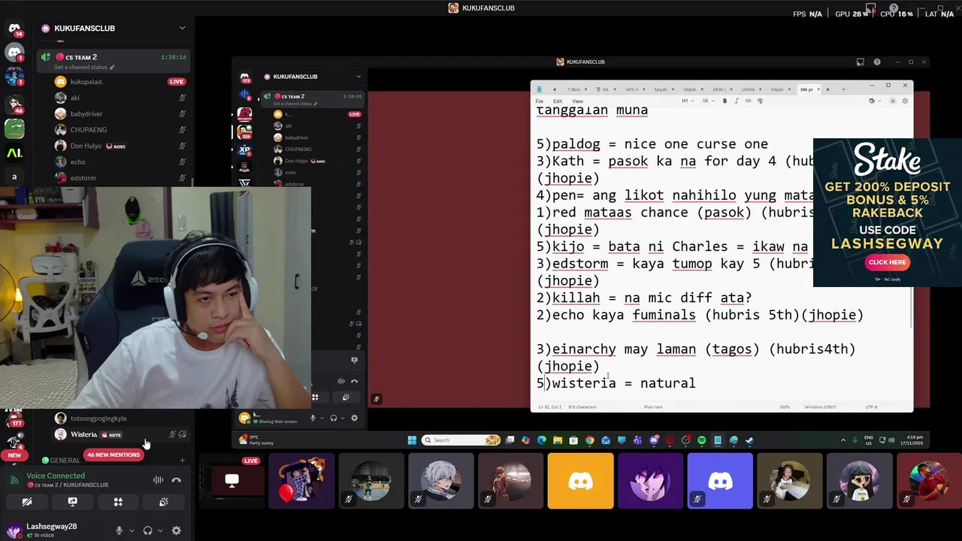The height and width of the screenshot is (541, 962).
Task: Click the blue Discord participant tile
Action: point(720,481)
